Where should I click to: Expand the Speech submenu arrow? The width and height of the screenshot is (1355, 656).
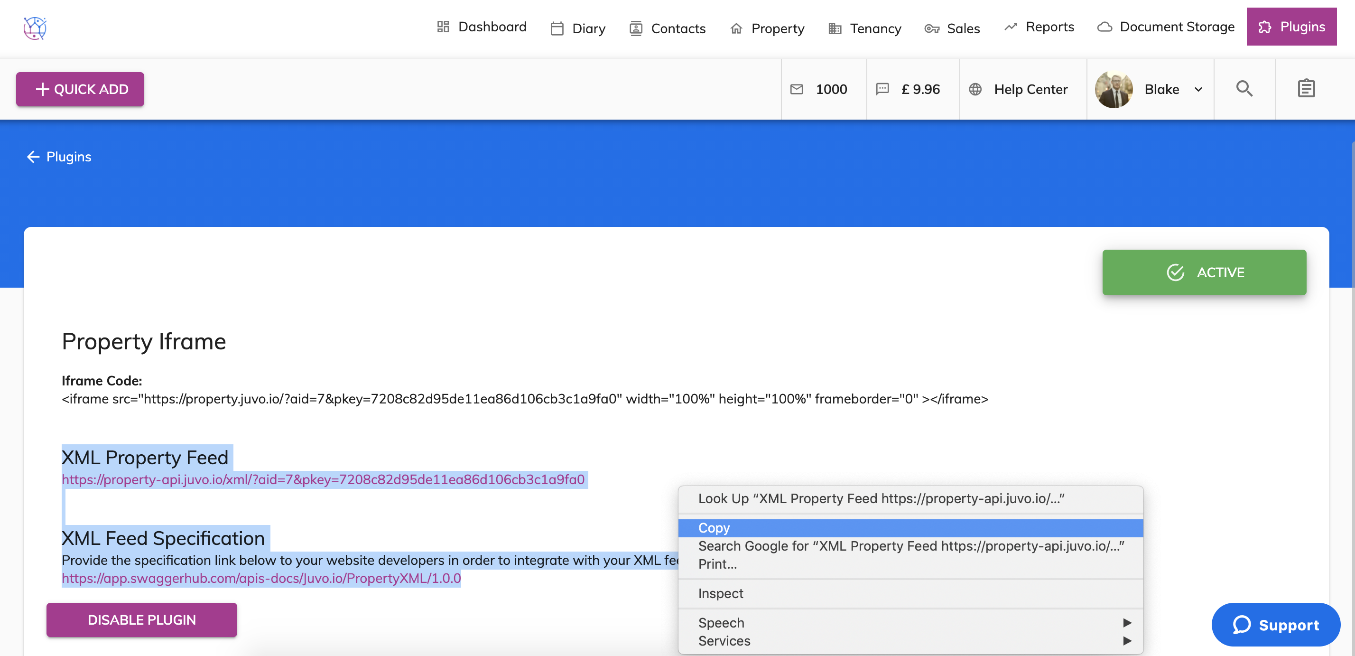(x=1127, y=622)
